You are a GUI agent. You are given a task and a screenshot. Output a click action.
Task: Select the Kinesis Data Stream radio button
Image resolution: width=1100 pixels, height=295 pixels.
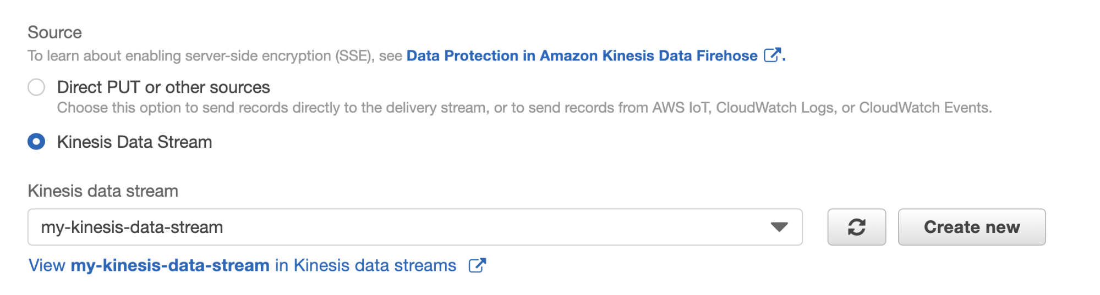pyautogui.click(x=36, y=142)
